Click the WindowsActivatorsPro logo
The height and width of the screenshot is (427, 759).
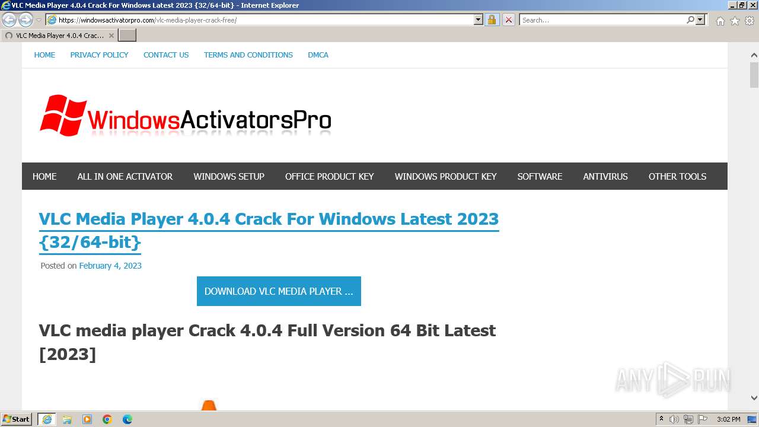185,116
